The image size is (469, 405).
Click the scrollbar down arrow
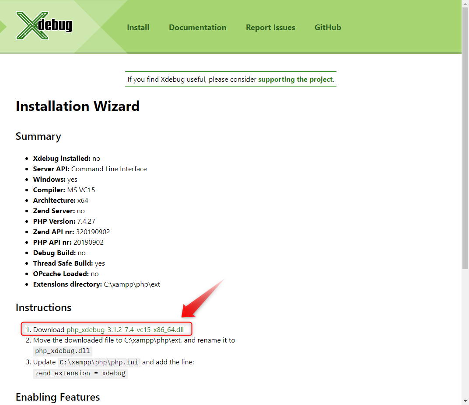[x=465, y=401]
